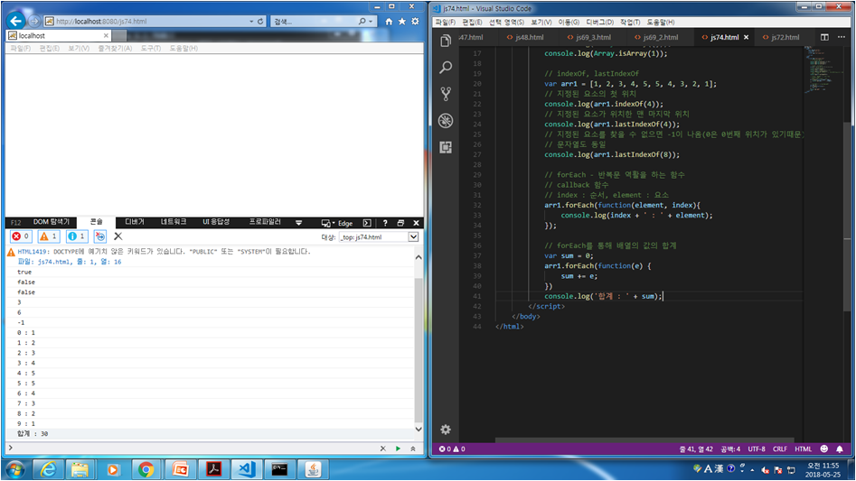Open the editor More Actions ellipsis
856x481 pixels.
[x=842, y=37]
